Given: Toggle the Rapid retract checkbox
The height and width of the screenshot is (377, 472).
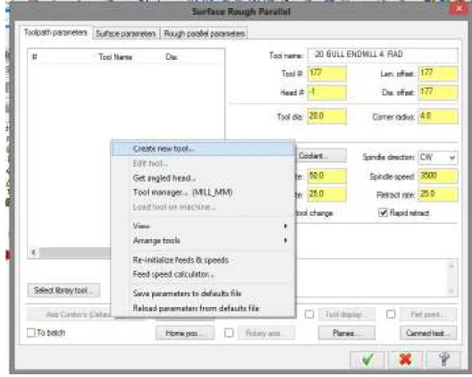Looking at the screenshot, I should (x=383, y=212).
